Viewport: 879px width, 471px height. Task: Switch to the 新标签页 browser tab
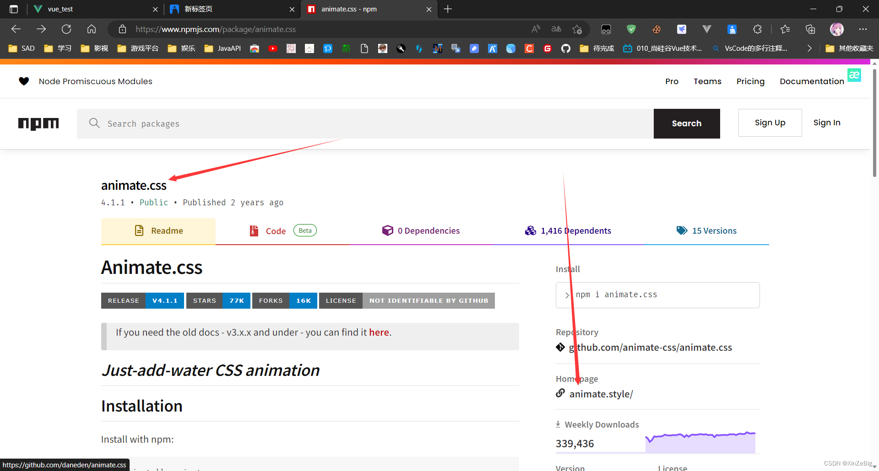[x=231, y=9]
